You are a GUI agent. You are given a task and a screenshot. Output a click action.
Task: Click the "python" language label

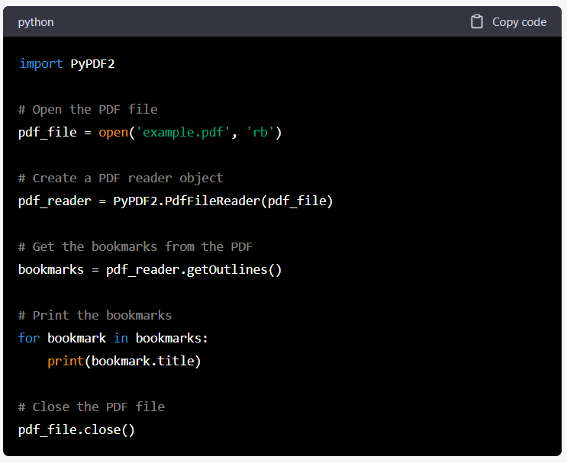point(36,22)
